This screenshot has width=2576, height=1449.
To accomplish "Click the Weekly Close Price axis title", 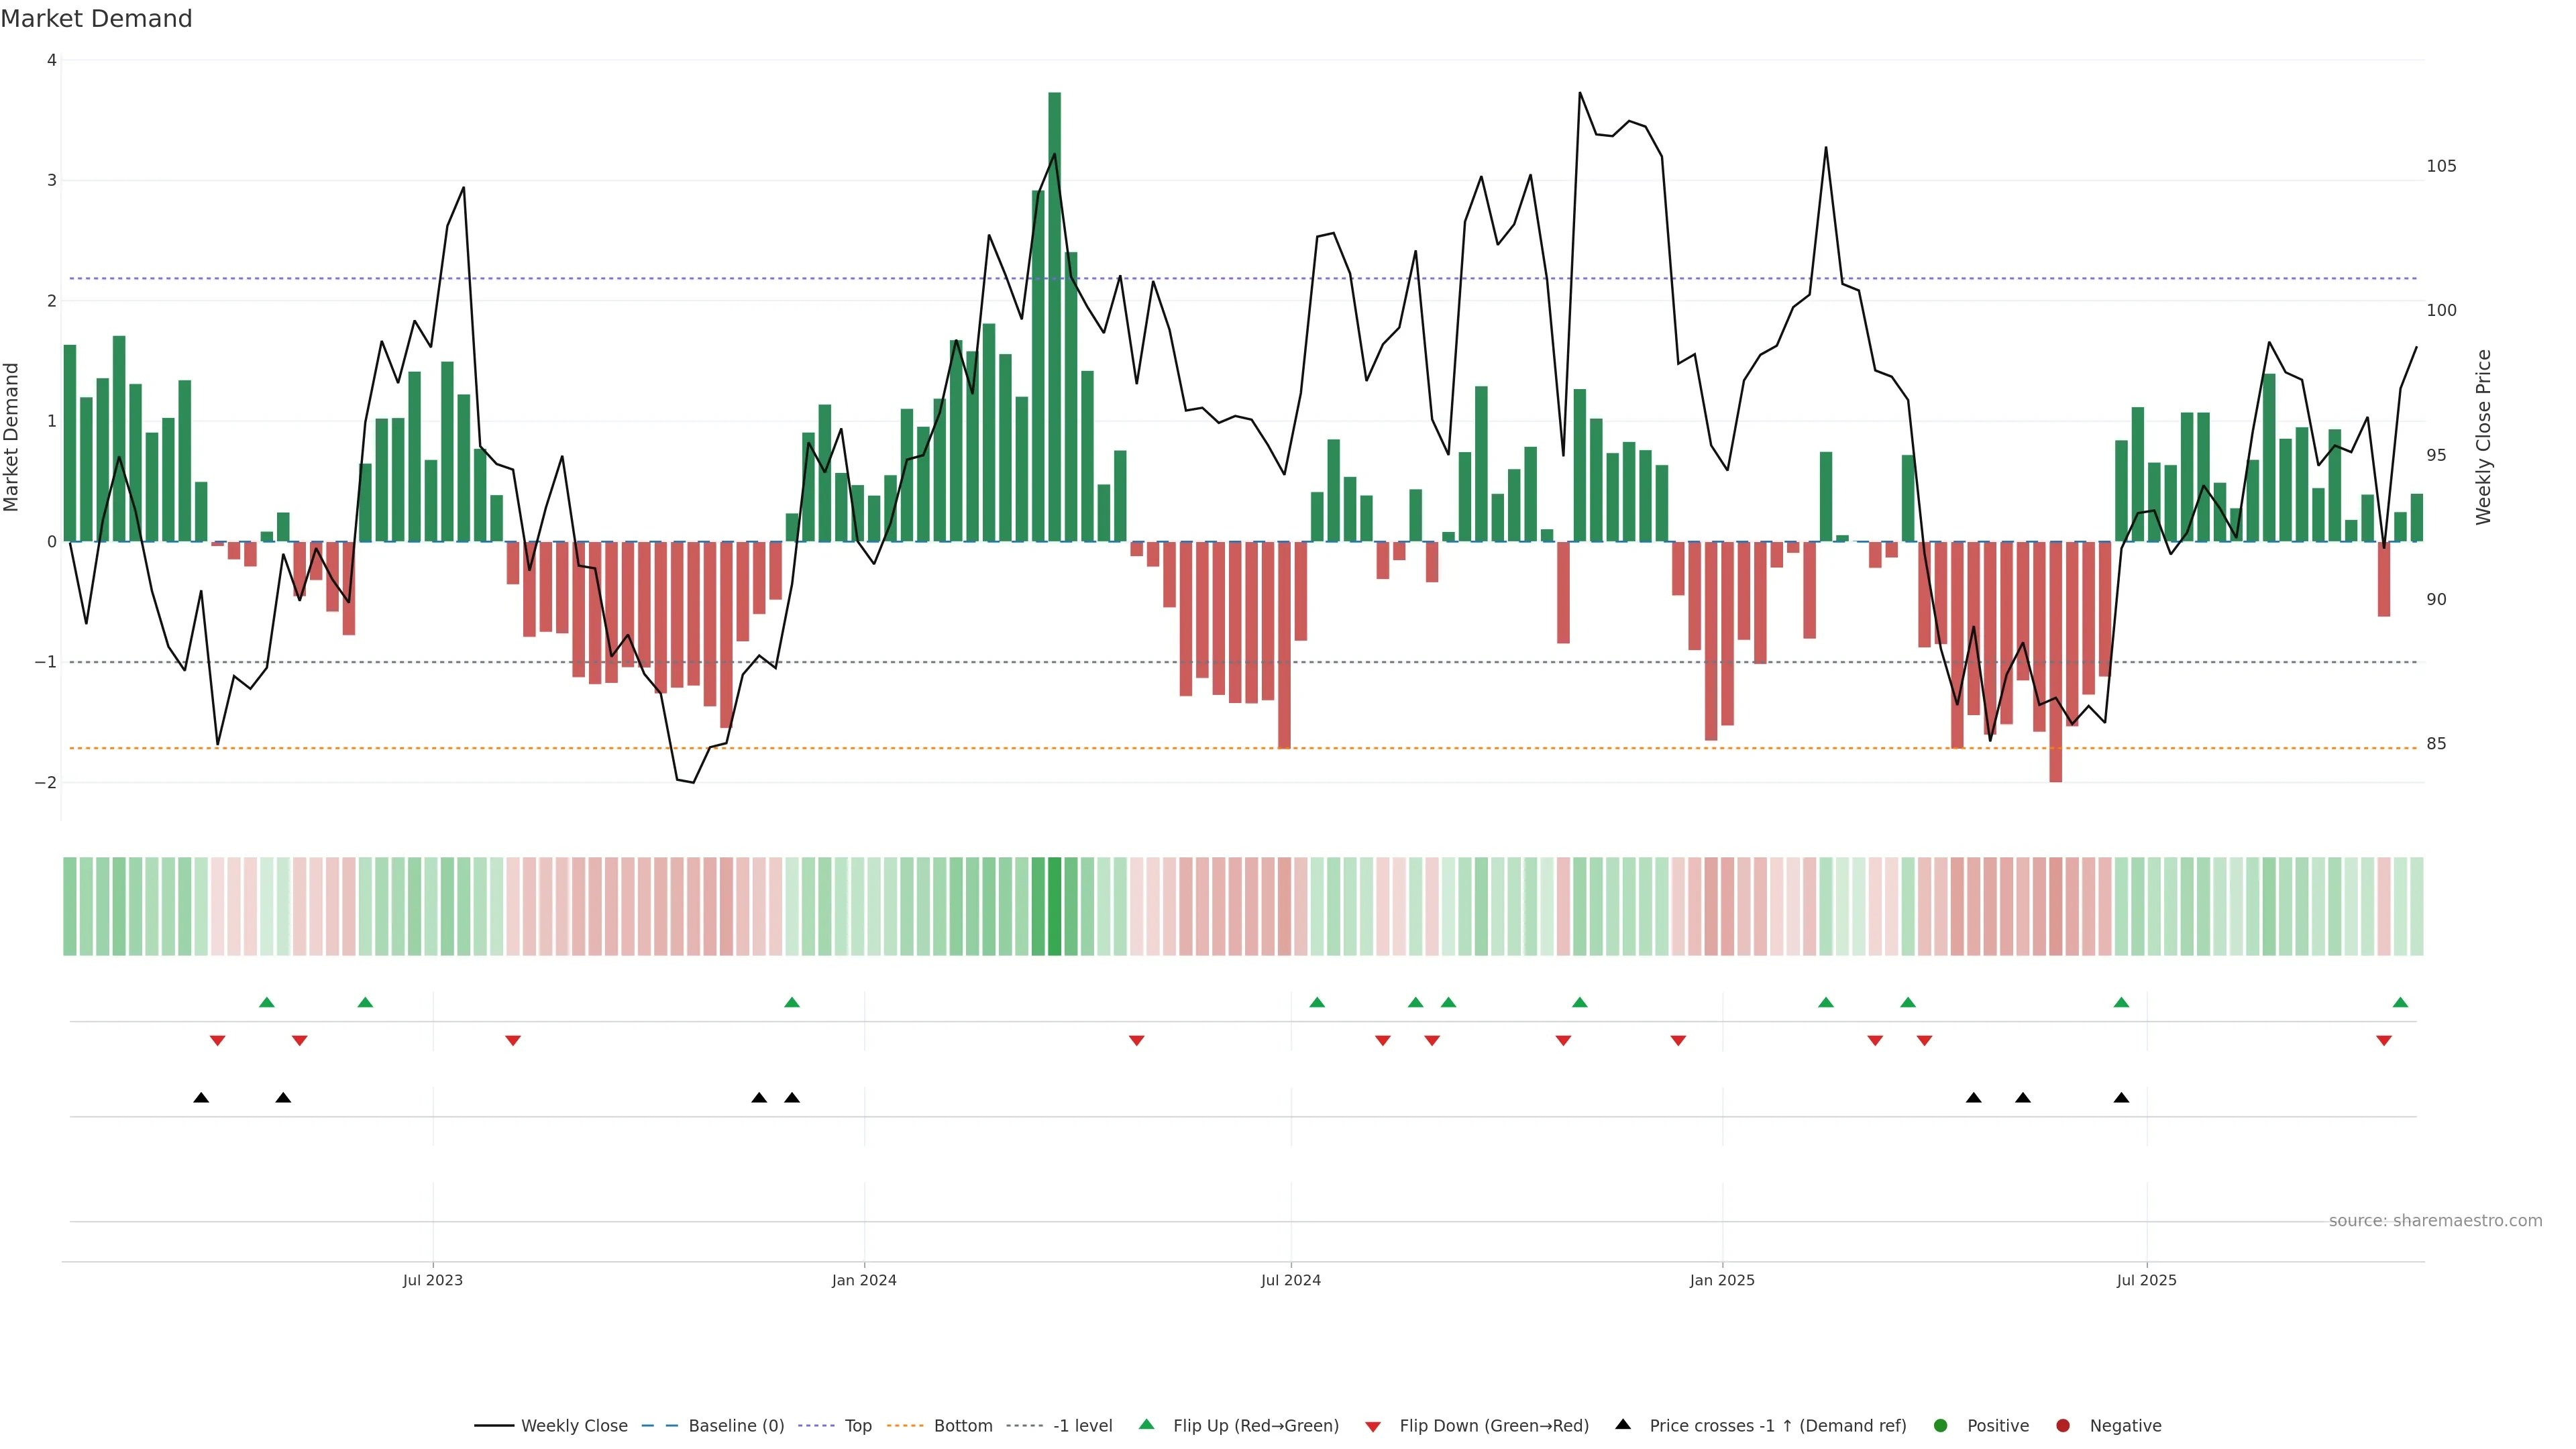I will tap(2484, 437).
